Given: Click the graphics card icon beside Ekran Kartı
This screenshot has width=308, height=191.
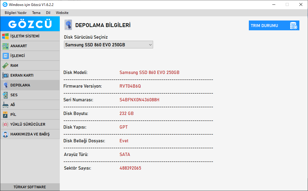Looking at the screenshot, I should coord(5,75).
